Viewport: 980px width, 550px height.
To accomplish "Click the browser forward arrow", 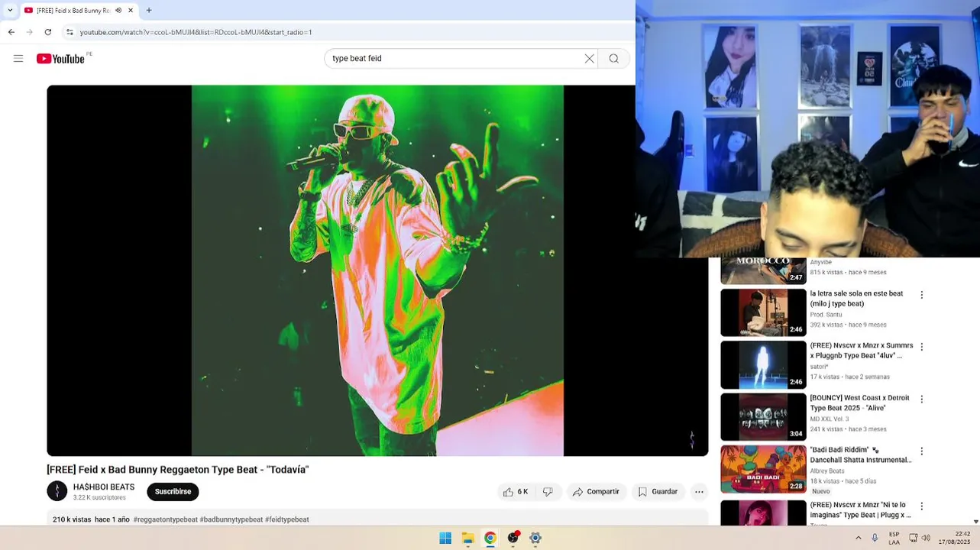I will (30, 32).
